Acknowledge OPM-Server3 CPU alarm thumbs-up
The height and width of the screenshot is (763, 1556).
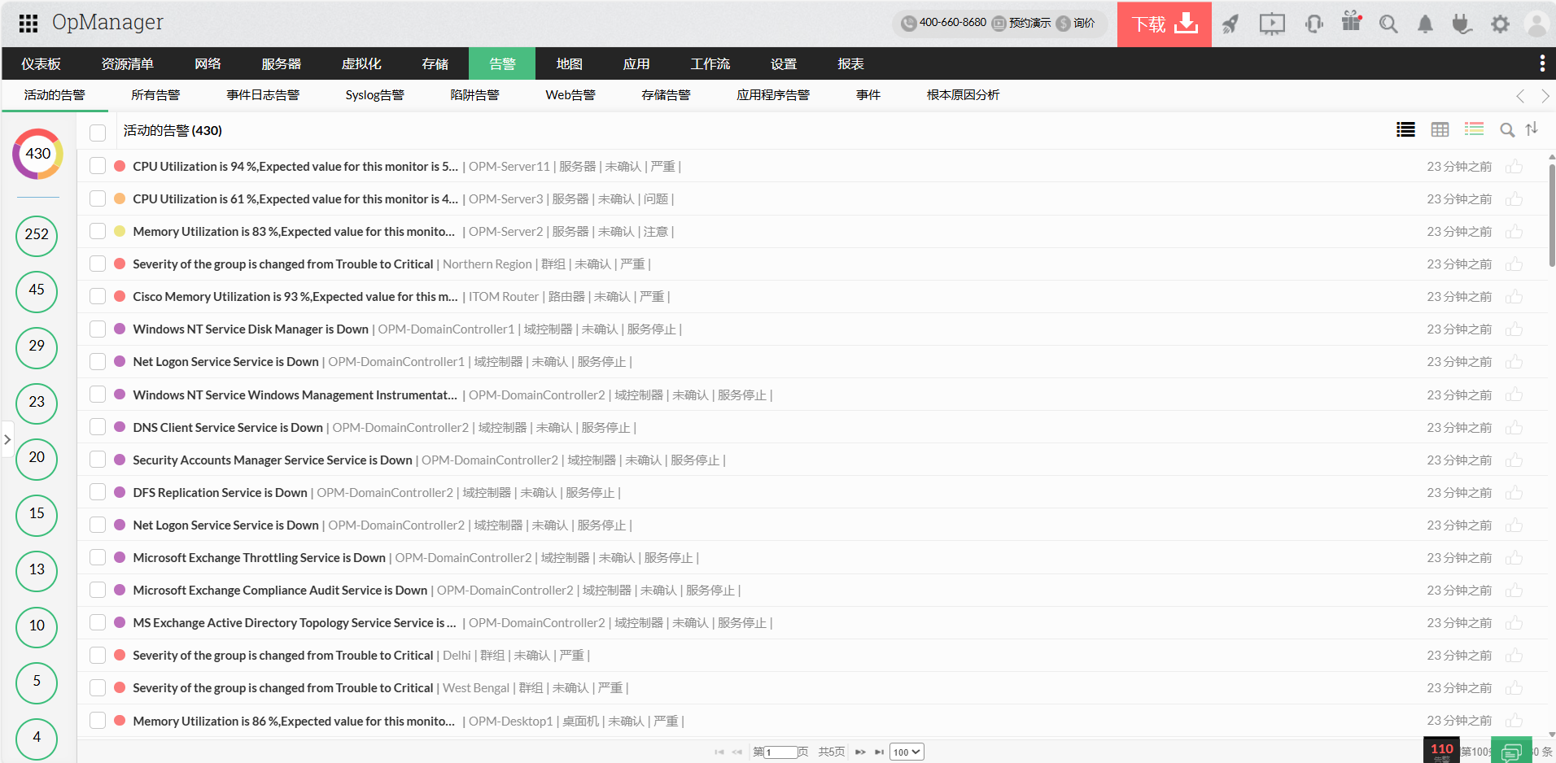[x=1514, y=199]
